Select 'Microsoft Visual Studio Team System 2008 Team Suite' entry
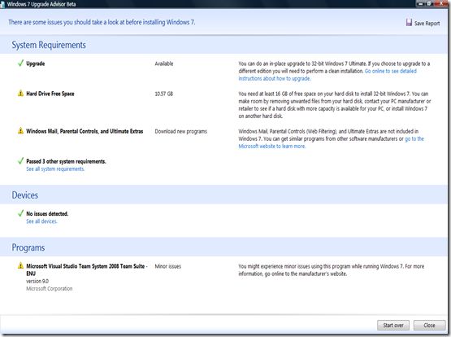The height and width of the screenshot is (337, 451). click(x=87, y=269)
